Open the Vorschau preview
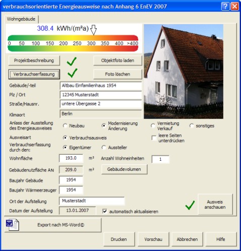 click(153, 239)
